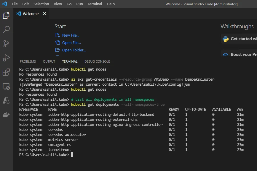Open the Terminal menu
The width and height of the screenshot is (257, 171).
coord(95,4)
